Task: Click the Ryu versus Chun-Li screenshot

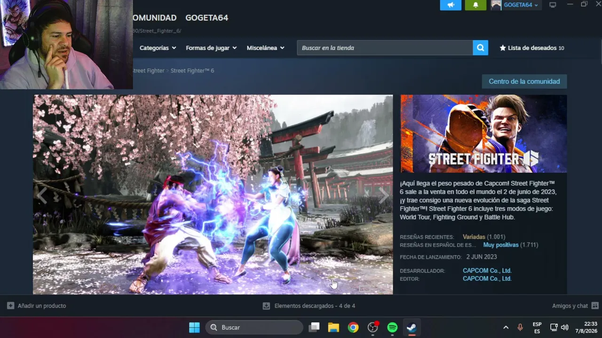Action: (x=213, y=194)
